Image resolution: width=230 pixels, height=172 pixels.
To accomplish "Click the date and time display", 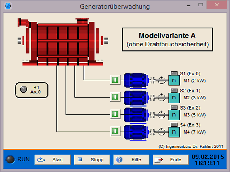I will [208, 160].
